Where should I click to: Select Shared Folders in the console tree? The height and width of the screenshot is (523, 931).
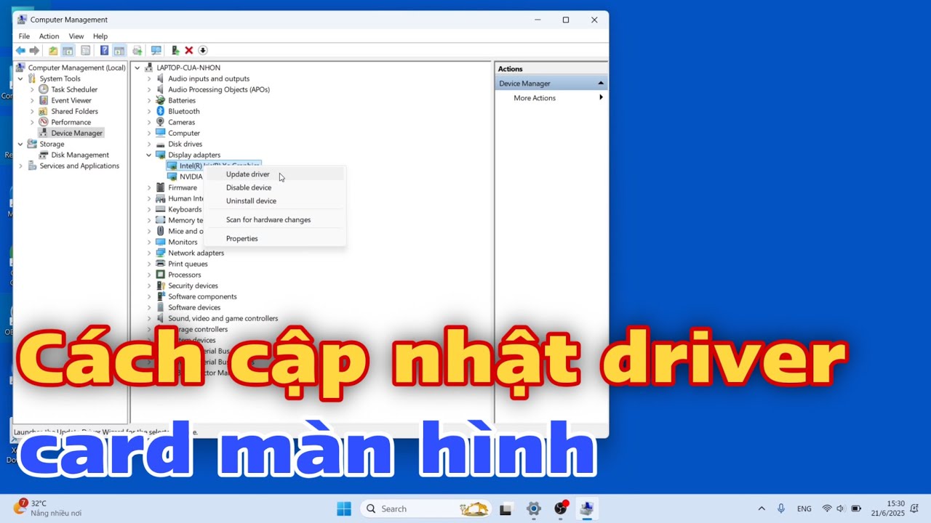tap(74, 111)
